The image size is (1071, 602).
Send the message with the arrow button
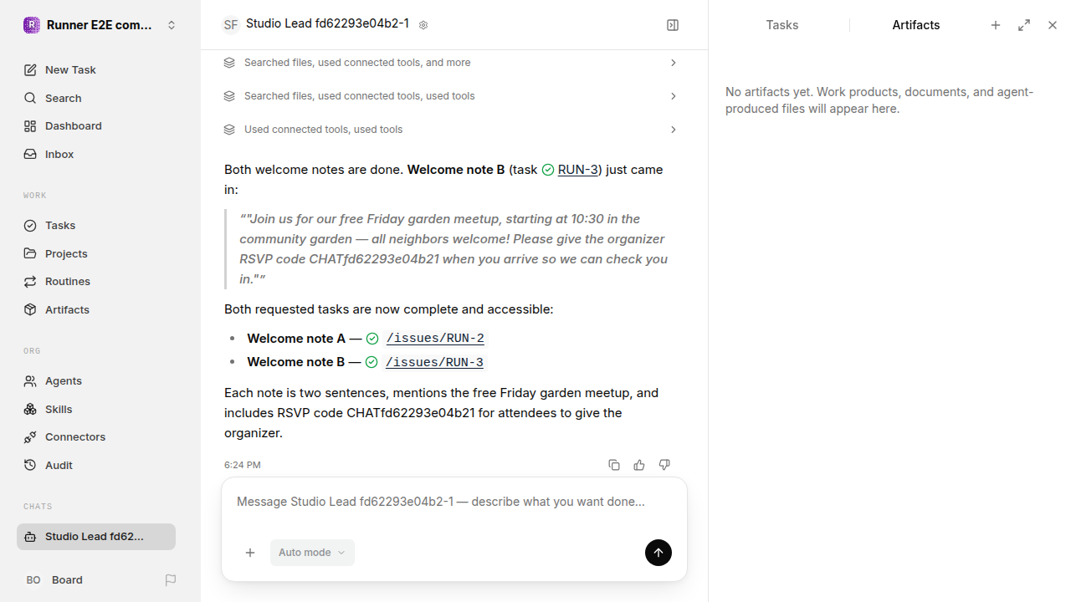(658, 553)
